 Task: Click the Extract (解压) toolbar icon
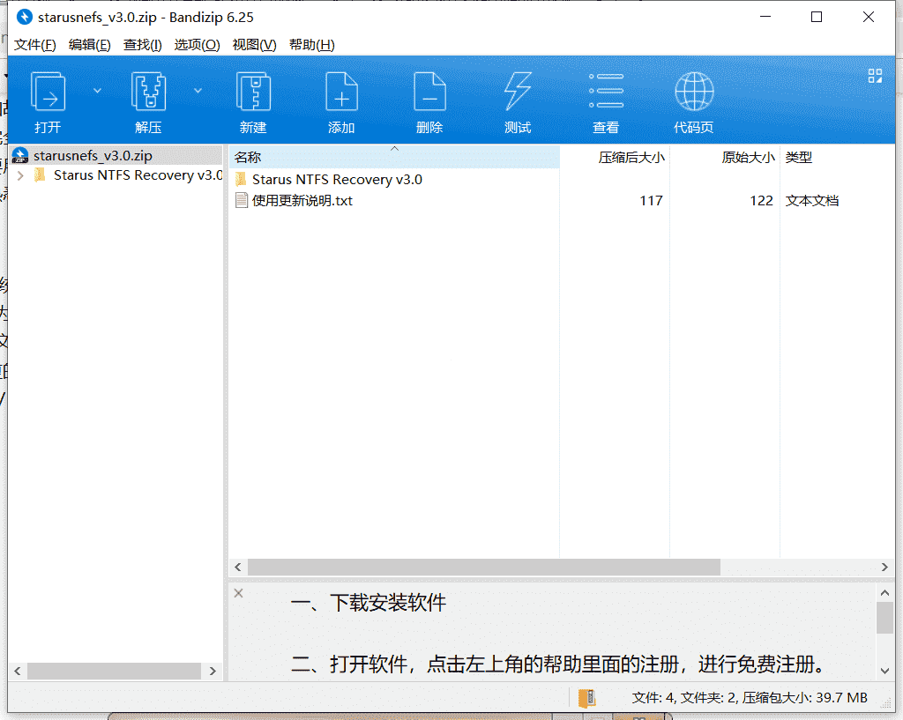pyautogui.click(x=148, y=92)
